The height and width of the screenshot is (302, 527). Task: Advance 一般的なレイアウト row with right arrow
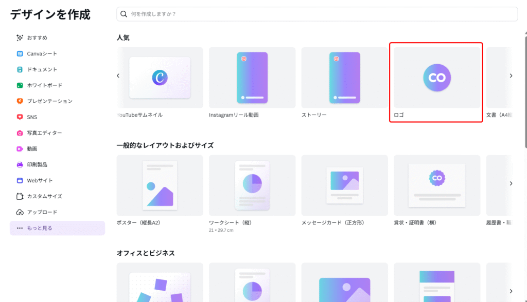click(x=511, y=183)
